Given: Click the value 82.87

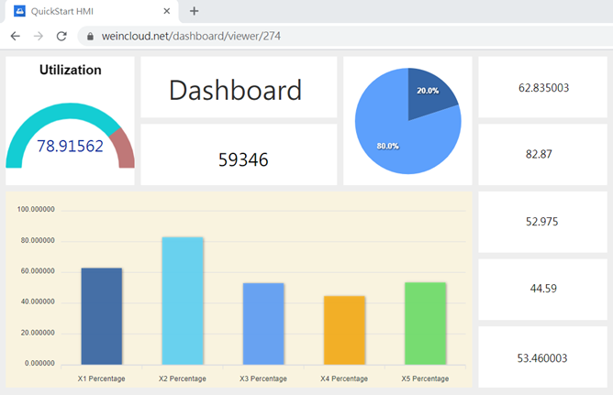Looking at the screenshot, I should [x=539, y=154].
